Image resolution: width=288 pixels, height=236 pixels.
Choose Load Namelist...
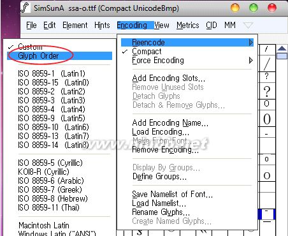click(159, 203)
